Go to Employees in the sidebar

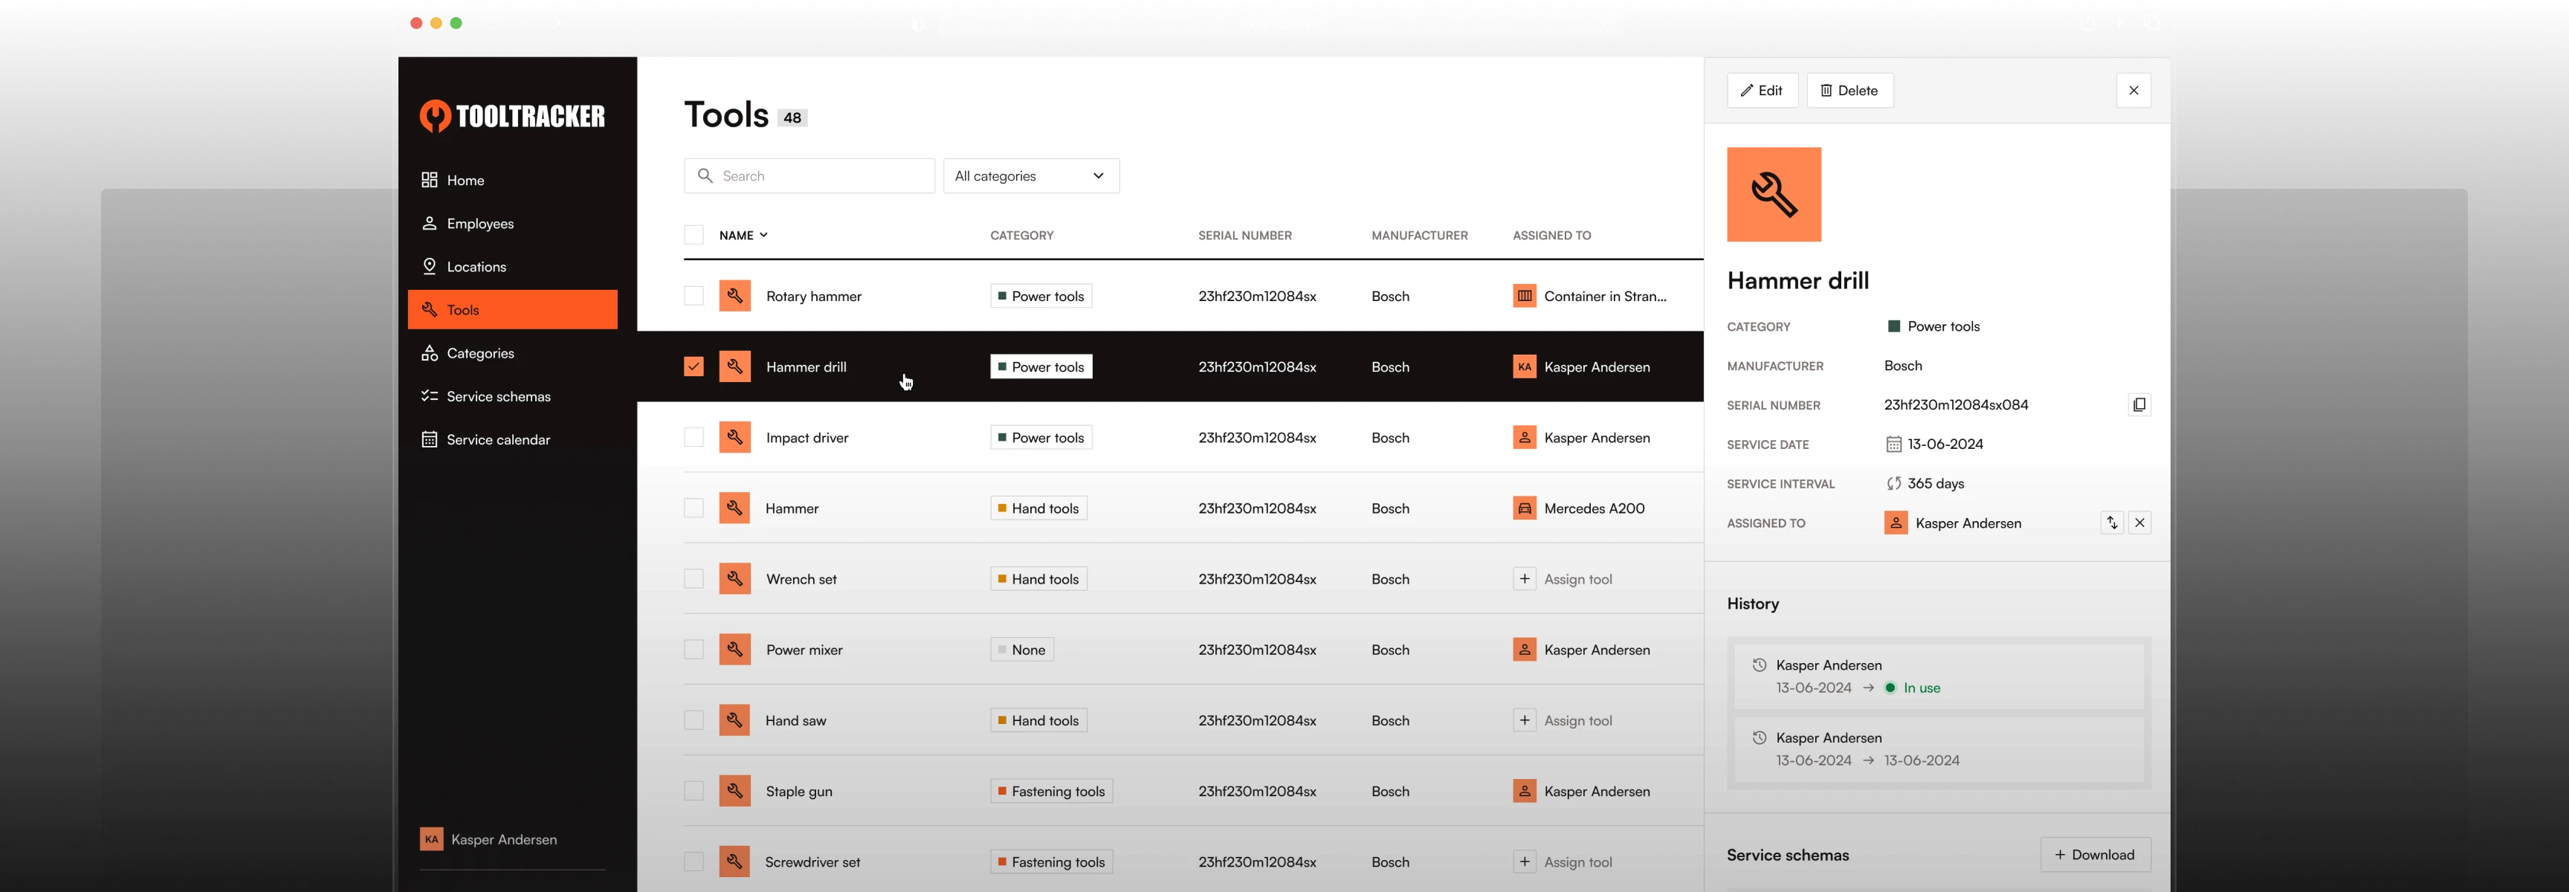pyautogui.click(x=479, y=224)
